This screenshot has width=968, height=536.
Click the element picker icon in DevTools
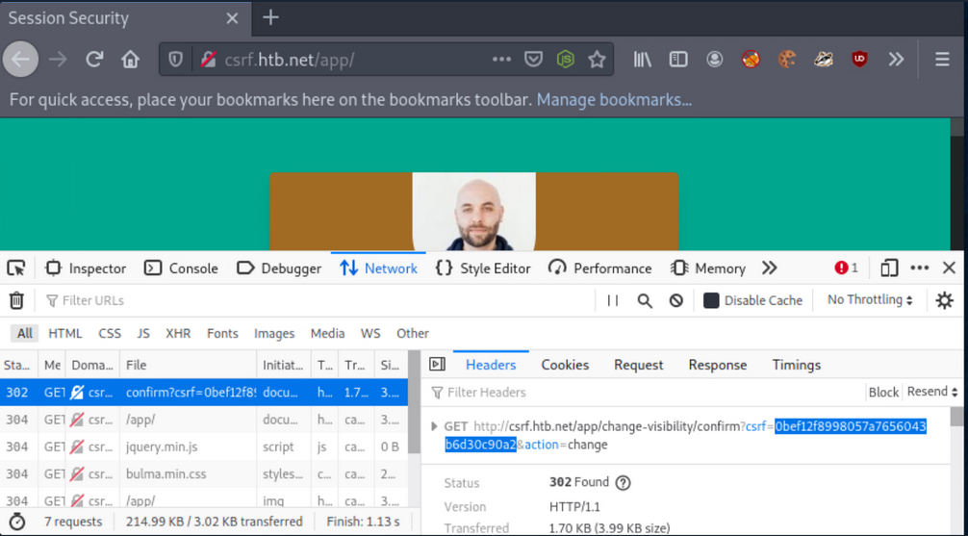[x=16, y=268]
